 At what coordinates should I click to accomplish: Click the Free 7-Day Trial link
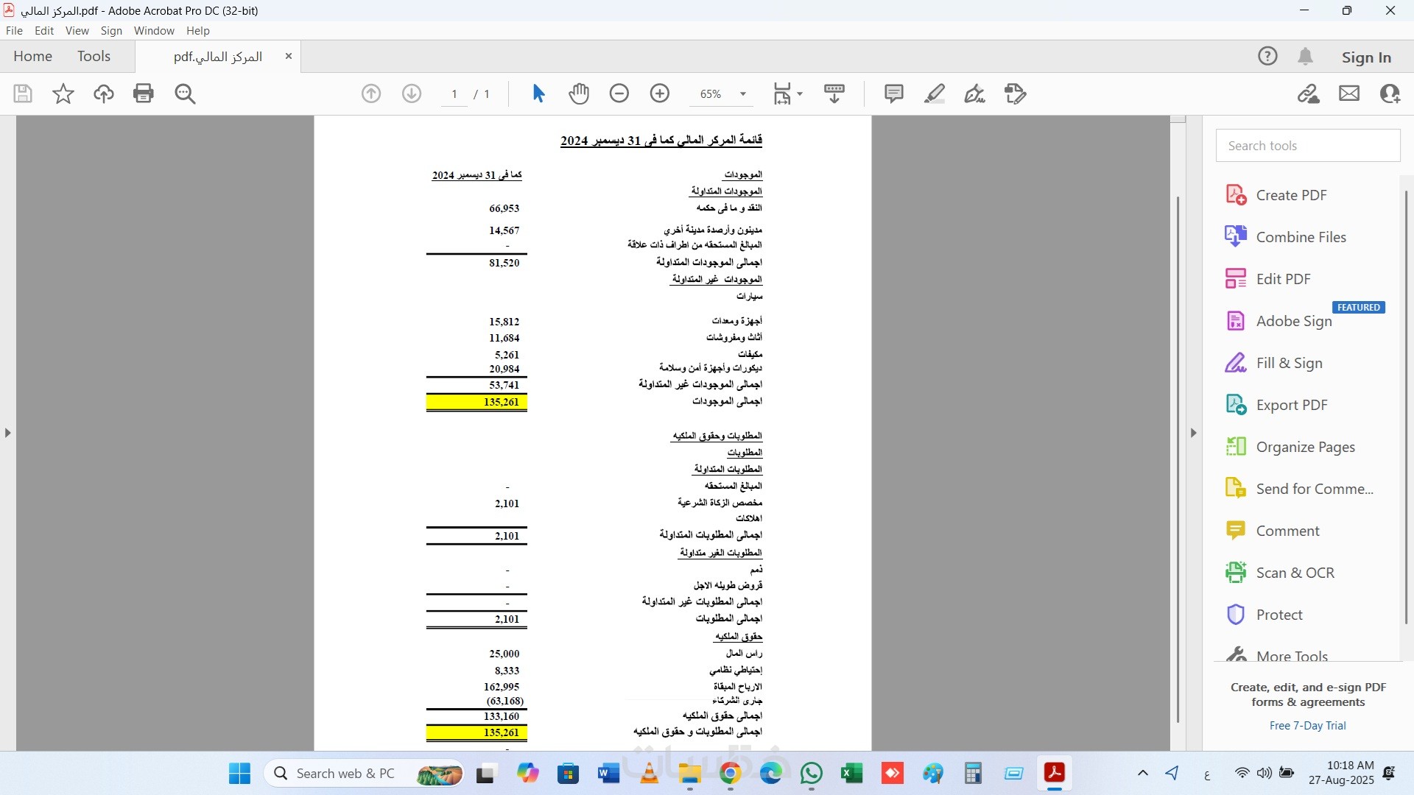[x=1307, y=726]
